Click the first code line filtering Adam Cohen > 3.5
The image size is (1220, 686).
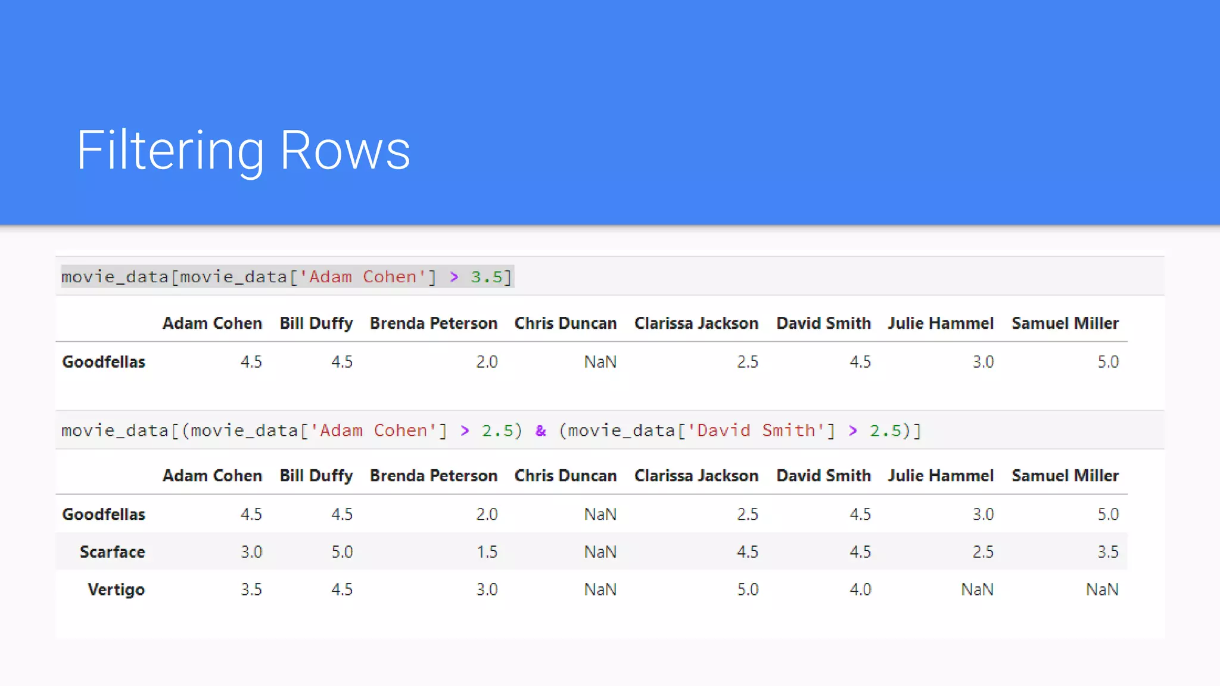click(287, 277)
